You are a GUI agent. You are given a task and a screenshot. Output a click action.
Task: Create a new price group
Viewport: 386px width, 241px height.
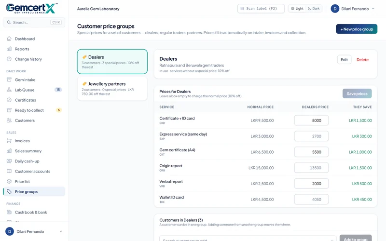[x=357, y=29]
